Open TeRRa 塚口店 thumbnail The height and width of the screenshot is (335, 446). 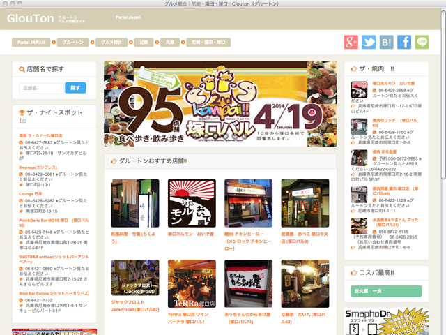pos(192,283)
